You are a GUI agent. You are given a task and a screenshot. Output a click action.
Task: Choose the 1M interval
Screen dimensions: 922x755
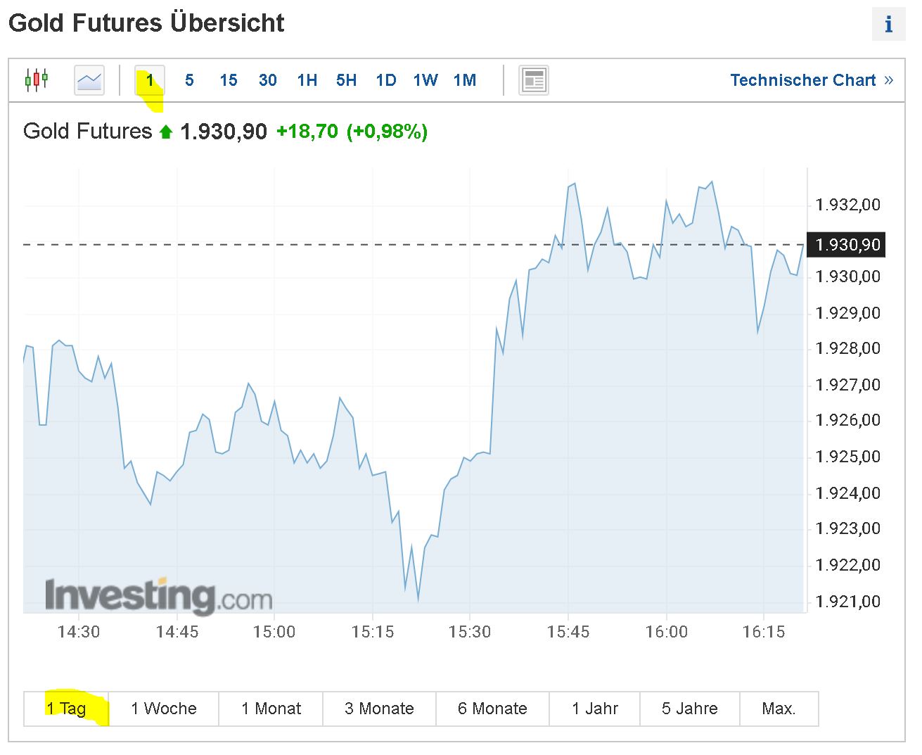[465, 80]
